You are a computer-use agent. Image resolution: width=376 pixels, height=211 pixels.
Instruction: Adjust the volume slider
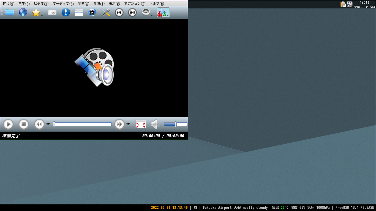(176, 124)
